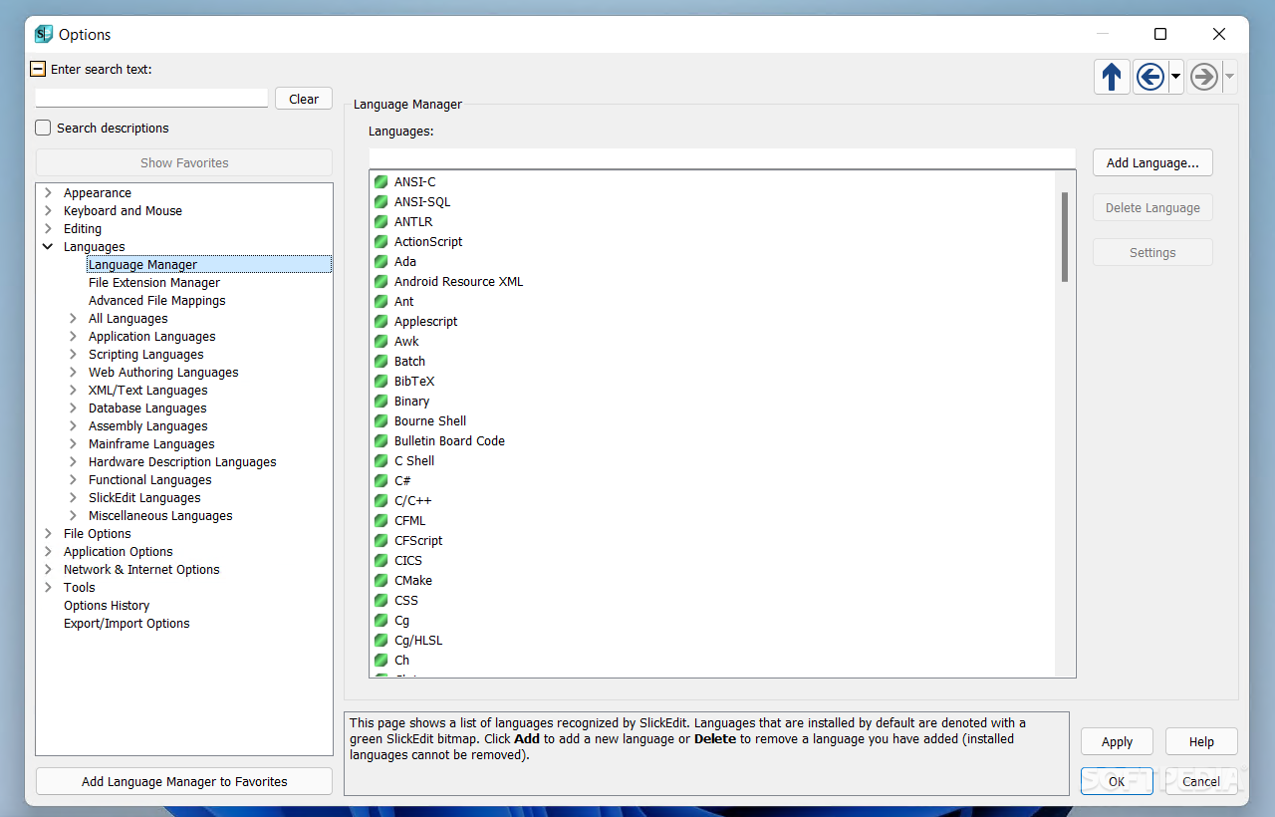Open the back history dropdown arrow

tap(1176, 77)
